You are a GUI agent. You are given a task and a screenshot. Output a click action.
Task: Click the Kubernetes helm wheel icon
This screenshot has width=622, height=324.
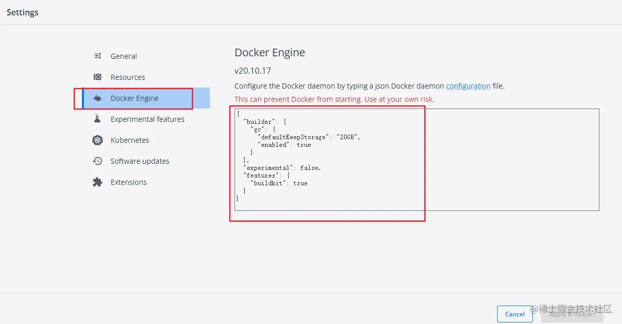pos(97,140)
